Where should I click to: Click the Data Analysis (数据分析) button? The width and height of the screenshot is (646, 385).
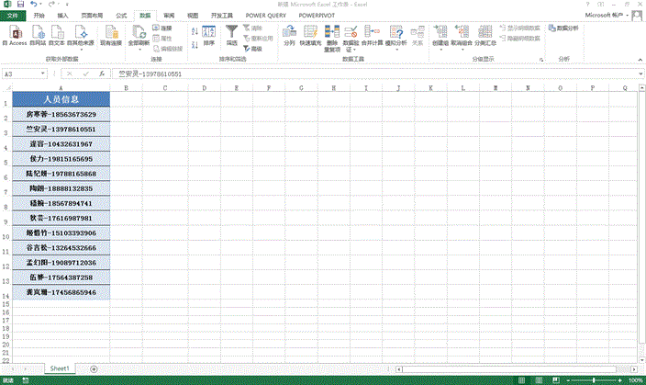[x=562, y=28]
